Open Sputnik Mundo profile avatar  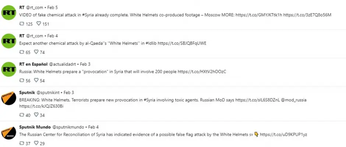tap(9, 133)
